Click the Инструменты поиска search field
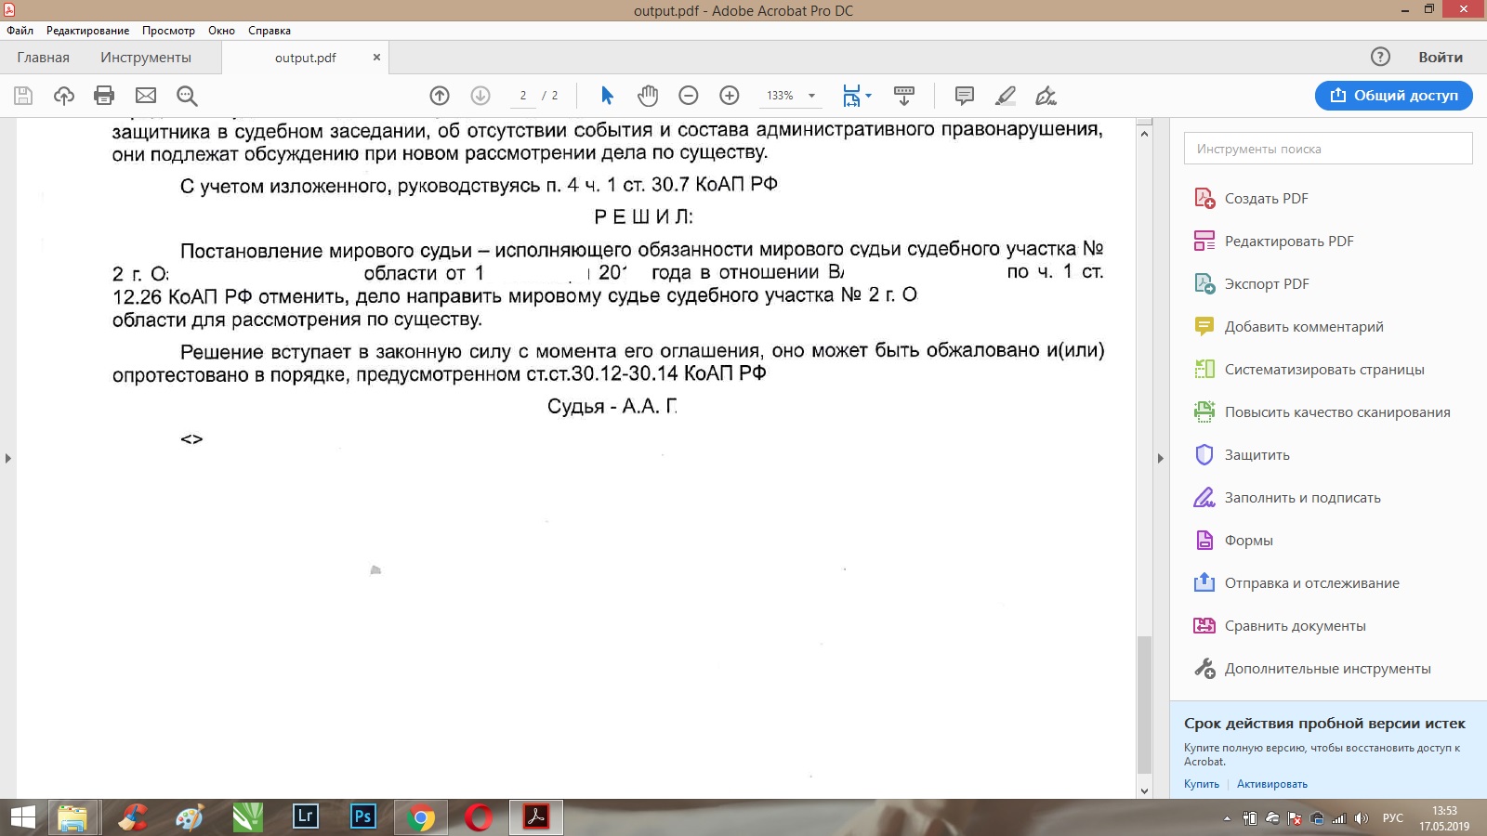Image resolution: width=1487 pixels, height=836 pixels. [x=1327, y=149]
